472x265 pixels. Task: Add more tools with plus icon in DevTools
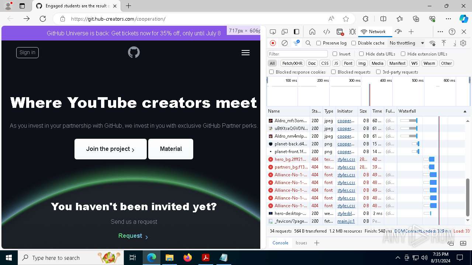(411, 32)
